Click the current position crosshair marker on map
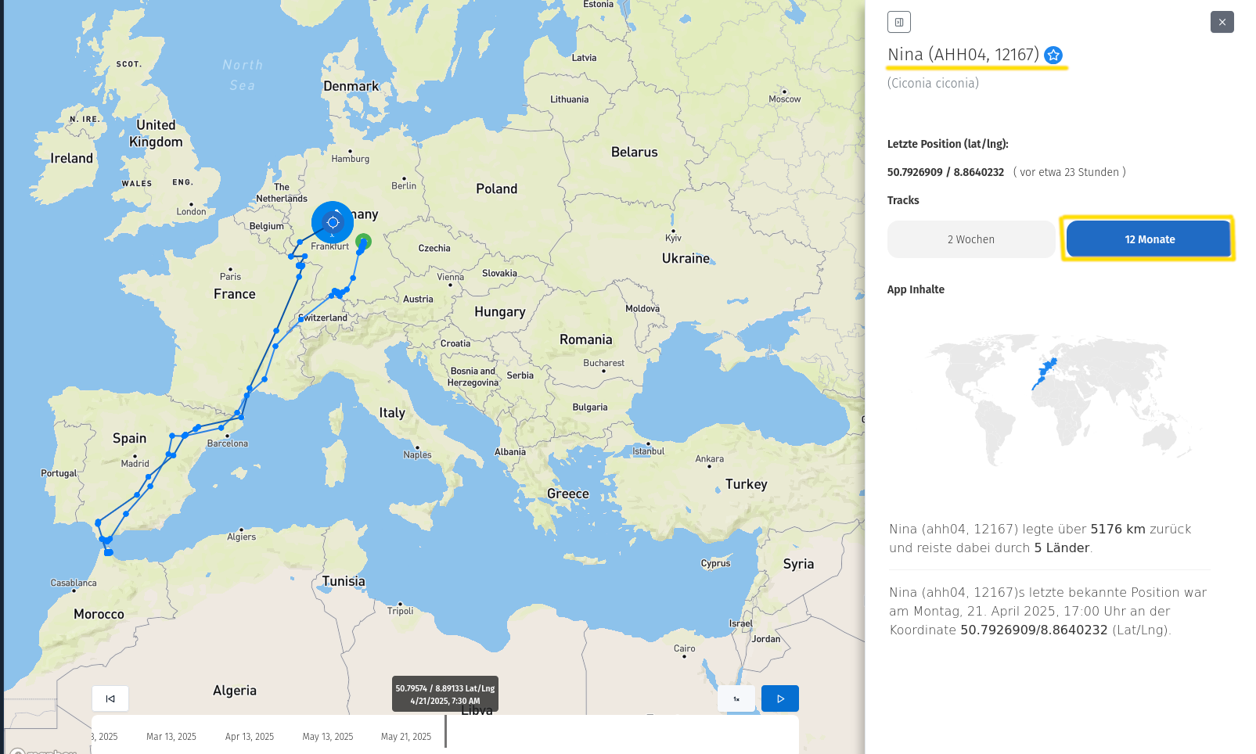 [x=333, y=223]
